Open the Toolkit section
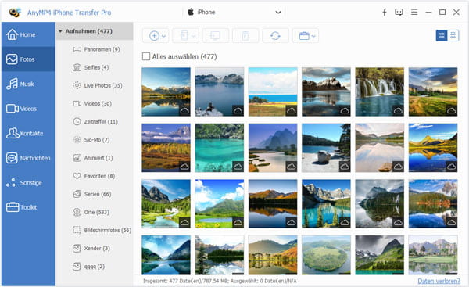The image size is (469, 287). click(x=28, y=207)
